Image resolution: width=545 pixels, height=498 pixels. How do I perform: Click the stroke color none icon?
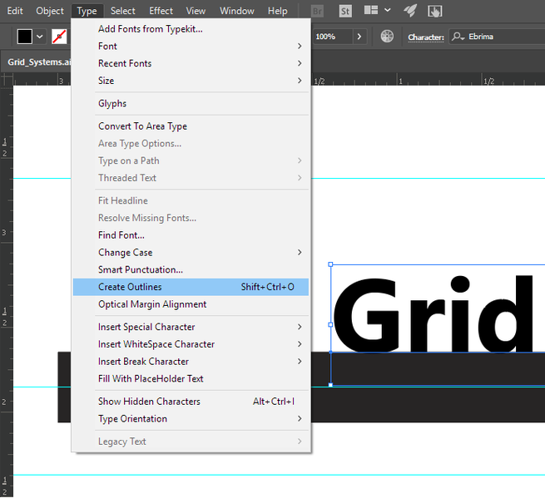pos(59,37)
